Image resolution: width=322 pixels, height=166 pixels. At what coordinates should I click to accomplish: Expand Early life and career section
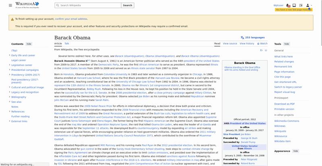pyautogui.click(x=10, y=55)
